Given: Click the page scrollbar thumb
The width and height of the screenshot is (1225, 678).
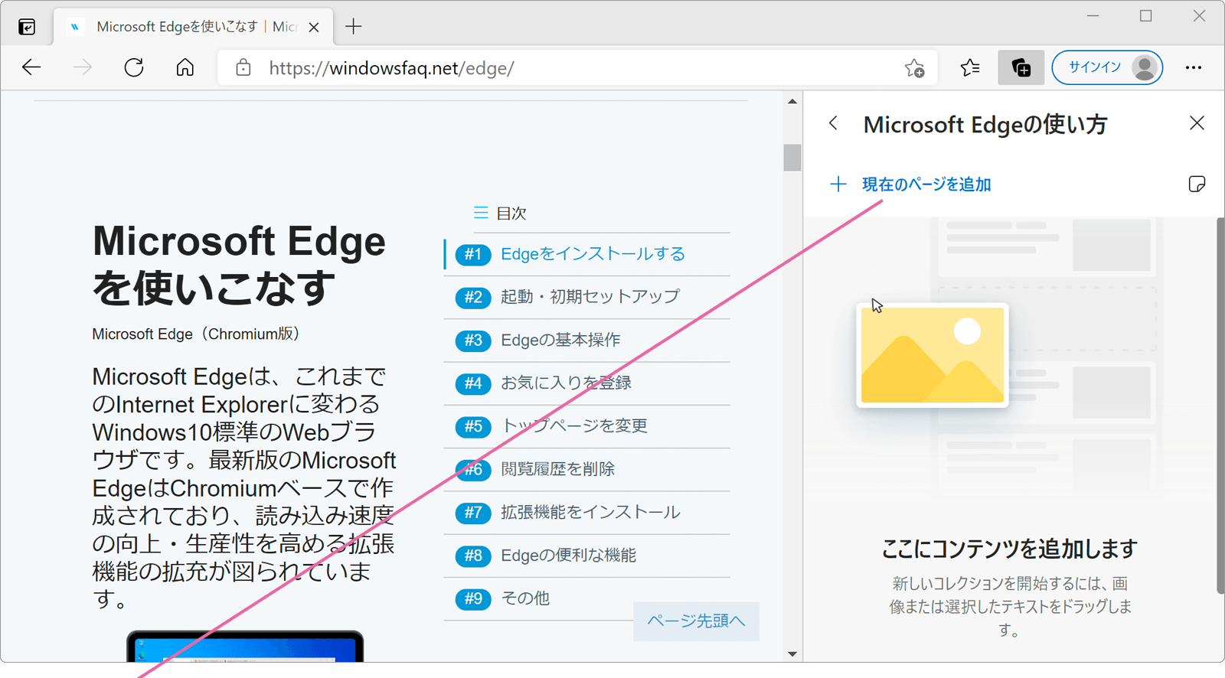Looking at the screenshot, I should (x=792, y=157).
